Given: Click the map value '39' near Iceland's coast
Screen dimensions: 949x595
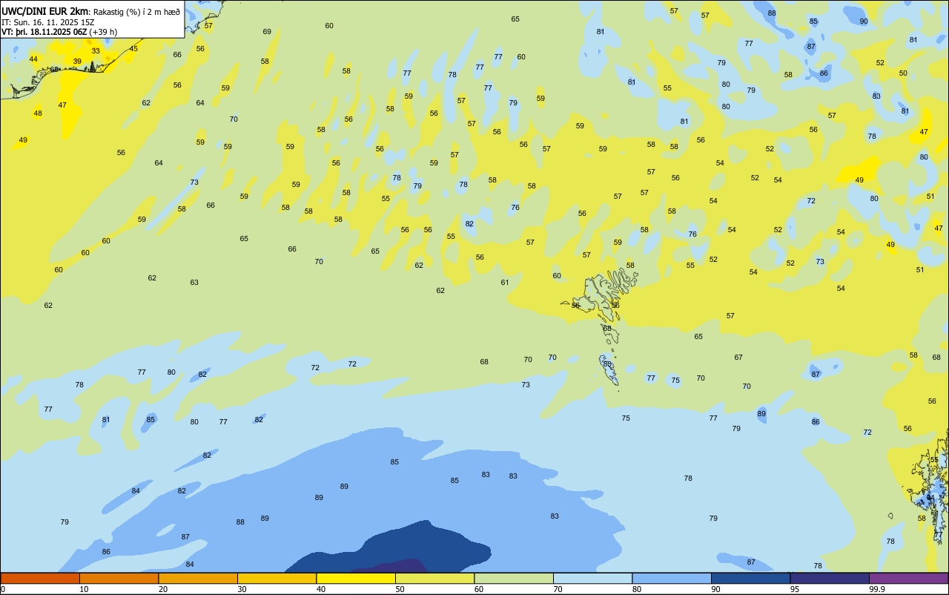Looking at the screenshot, I should click(77, 62).
